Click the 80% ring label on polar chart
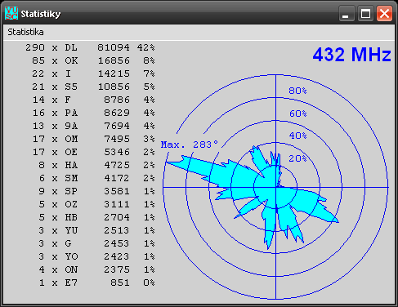 point(297,91)
